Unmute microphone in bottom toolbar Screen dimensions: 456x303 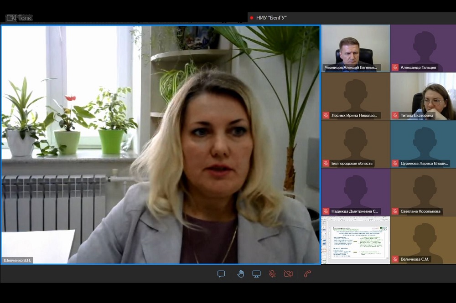point(272,274)
